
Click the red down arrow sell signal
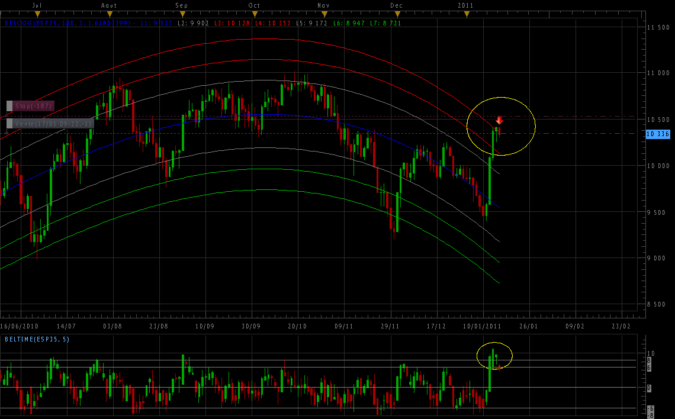coord(499,120)
